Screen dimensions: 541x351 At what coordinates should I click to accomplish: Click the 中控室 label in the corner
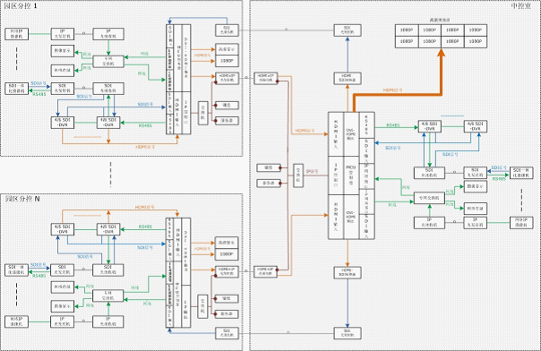tap(521, 6)
